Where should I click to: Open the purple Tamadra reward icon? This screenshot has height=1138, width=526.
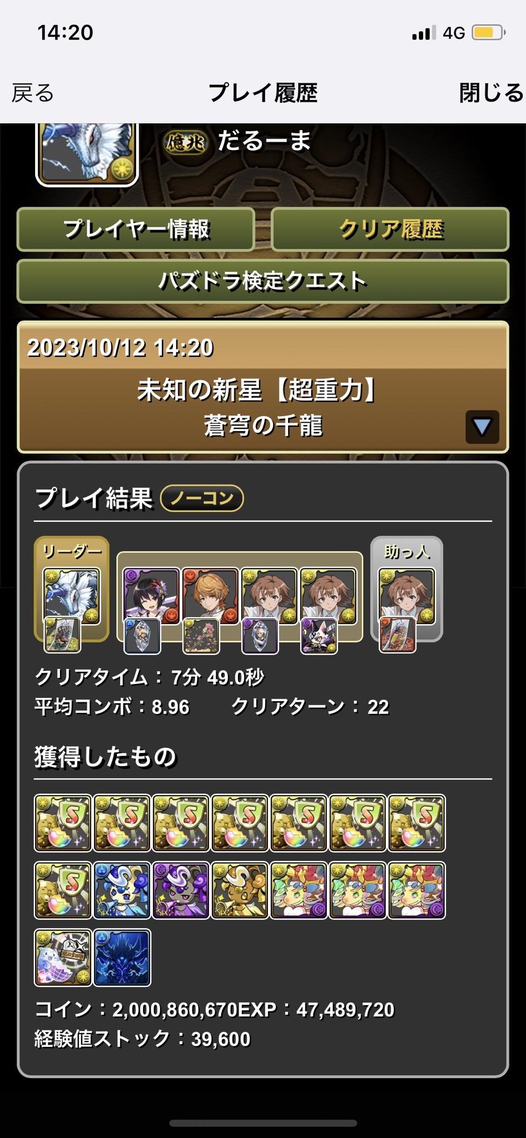click(181, 890)
